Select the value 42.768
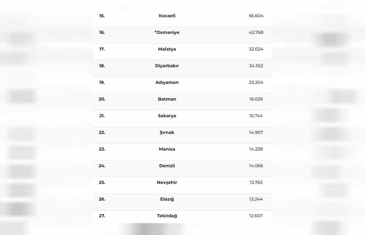Screen dimensions: 365x235 tap(256, 32)
